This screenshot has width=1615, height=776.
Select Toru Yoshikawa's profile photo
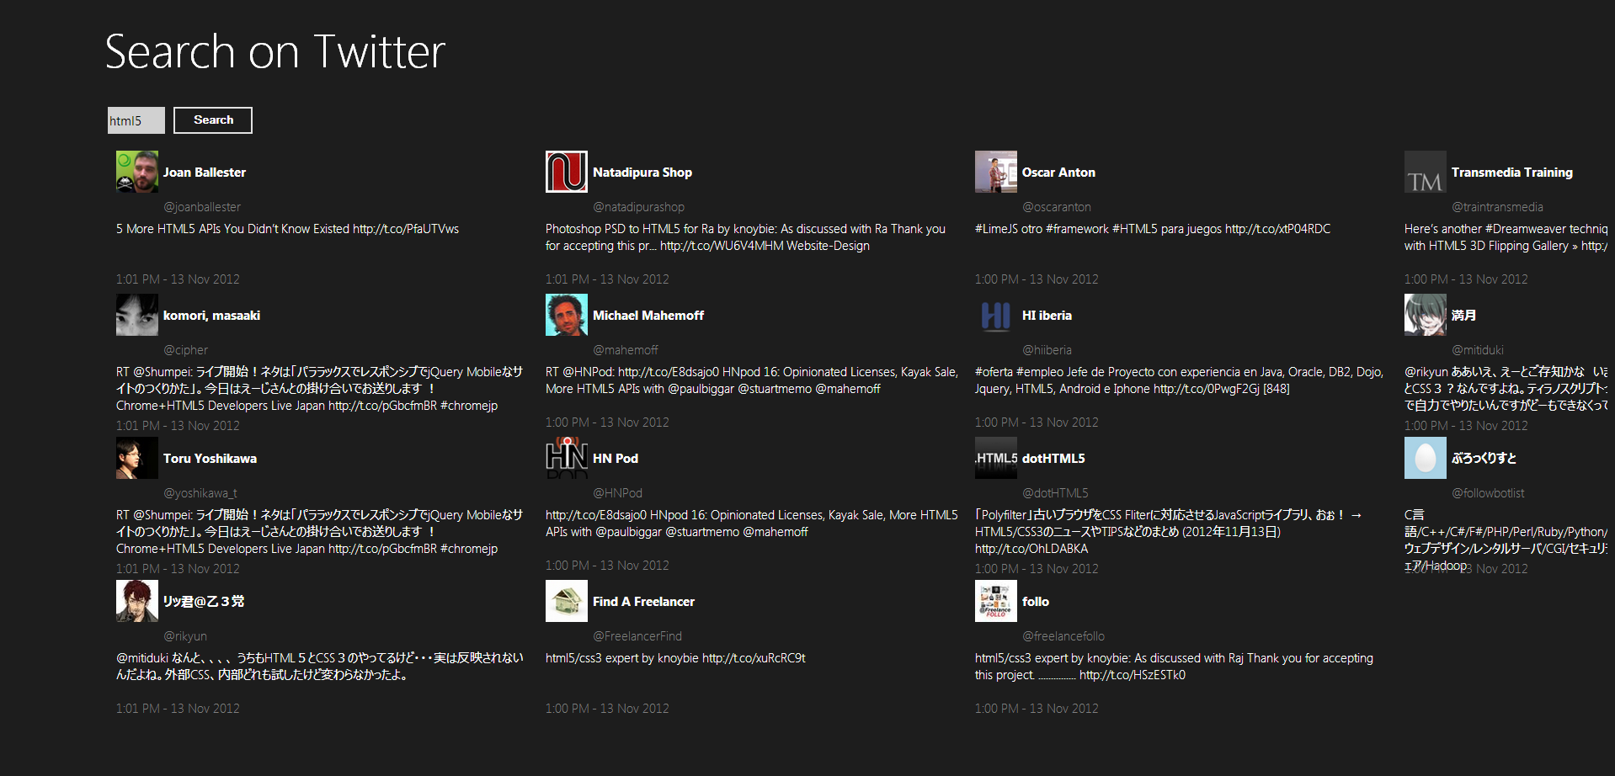(136, 458)
